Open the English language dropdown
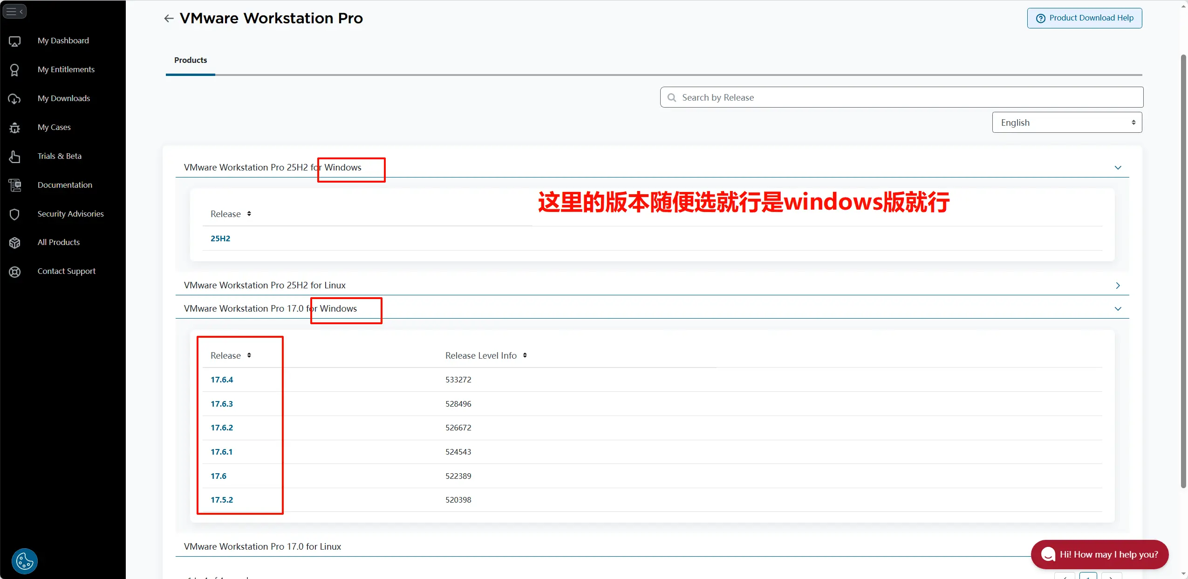 tap(1066, 123)
